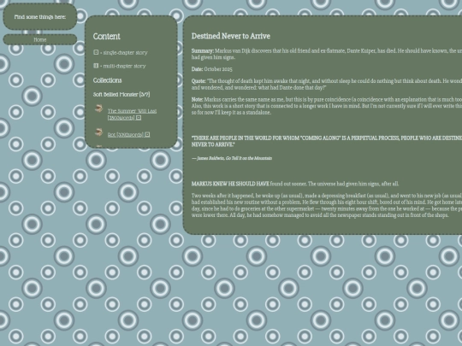
Task: Click the 'Content' sidebar heading
Action: click(x=107, y=36)
